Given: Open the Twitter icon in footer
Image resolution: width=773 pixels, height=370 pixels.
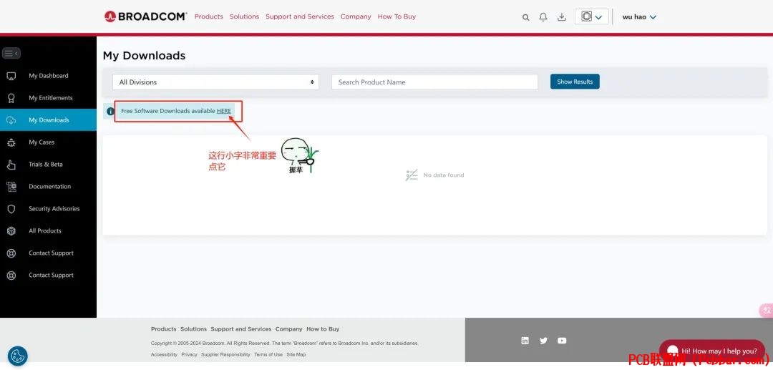Looking at the screenshot, I should click(x=543, y=341).
